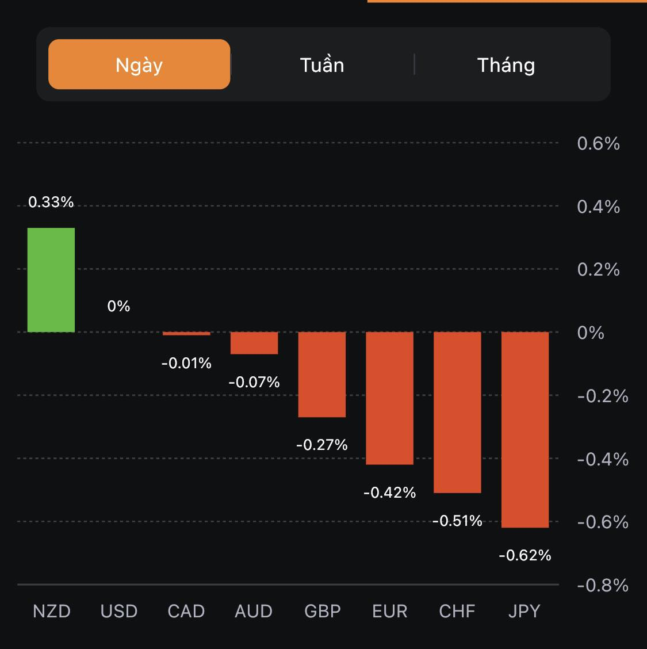Click the -0.62% value label
The image size is (647, 649).
525,555
